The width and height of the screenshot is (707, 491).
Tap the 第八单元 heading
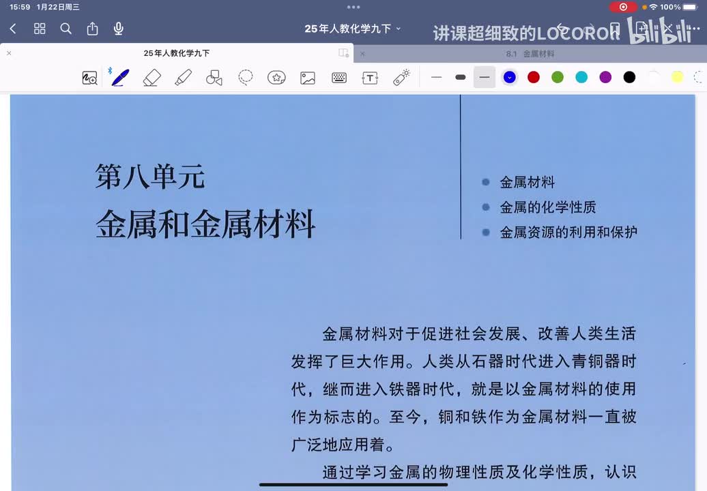coord(150,176)
